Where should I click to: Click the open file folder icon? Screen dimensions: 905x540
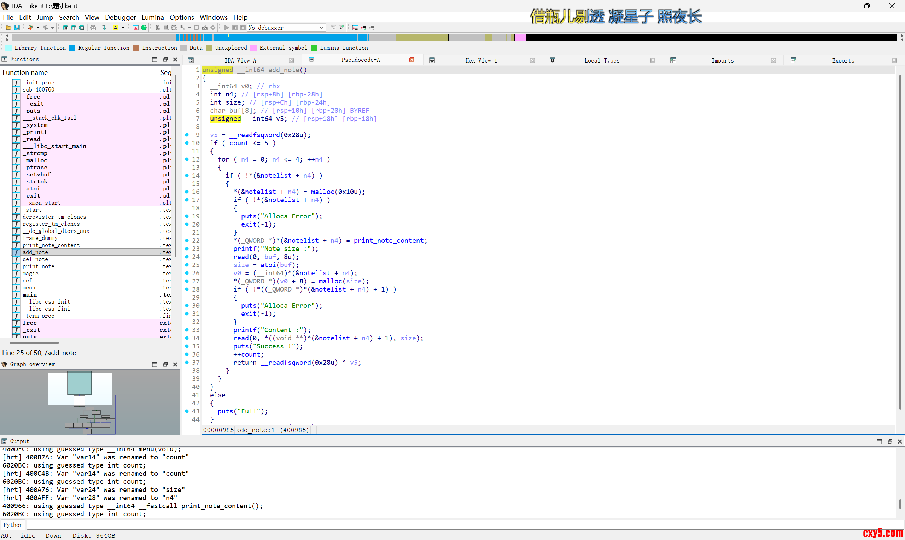tap(8, 28)
